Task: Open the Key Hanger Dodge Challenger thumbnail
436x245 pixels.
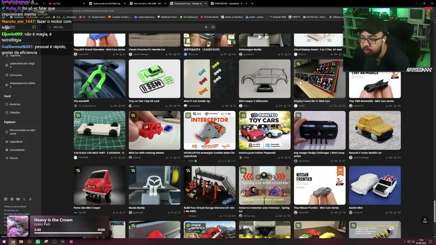Action: coord(320,130)
